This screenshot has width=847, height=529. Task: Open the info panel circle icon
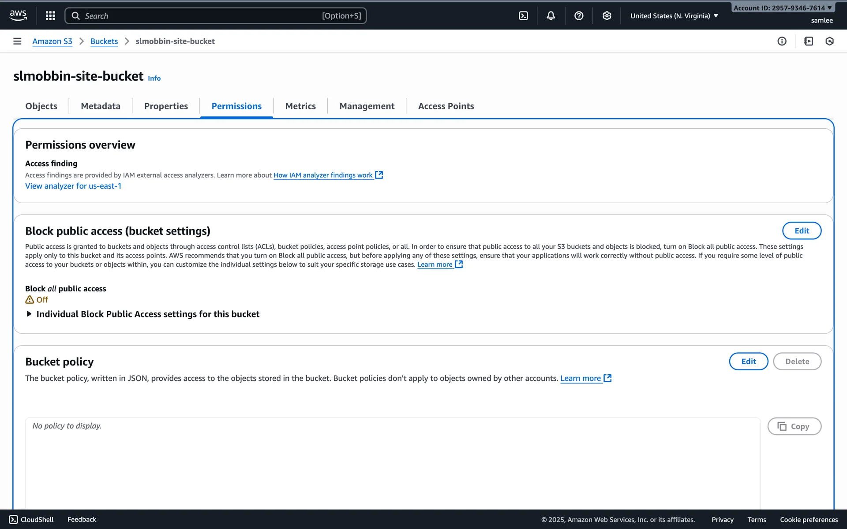coord(782,41)
